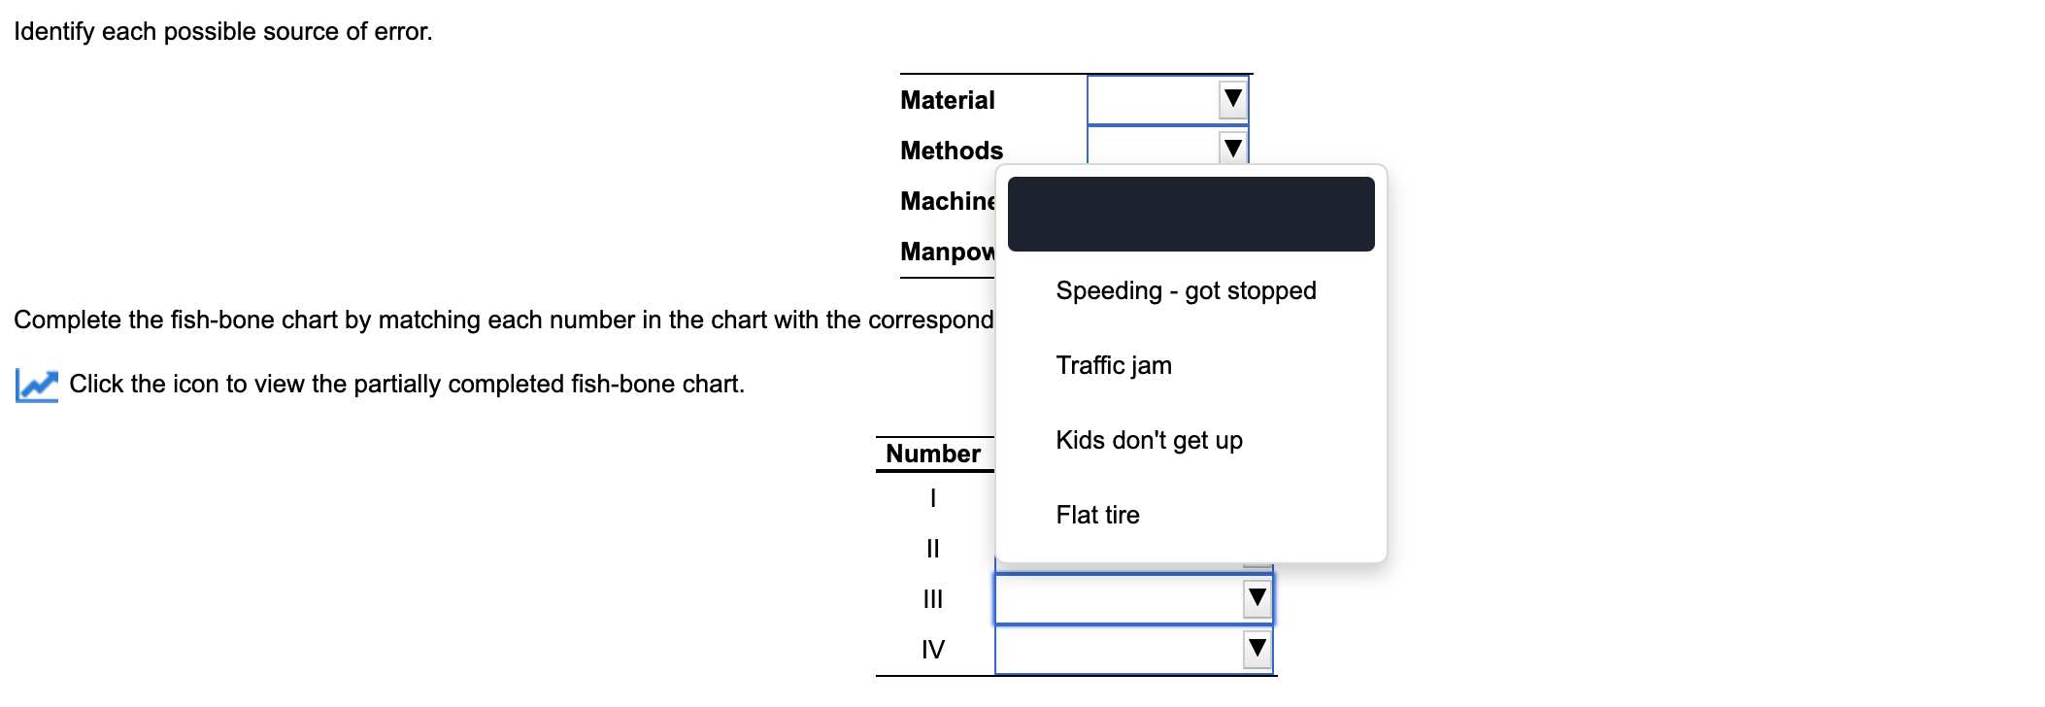Click the 'Number' column header

tap(931, 453)
